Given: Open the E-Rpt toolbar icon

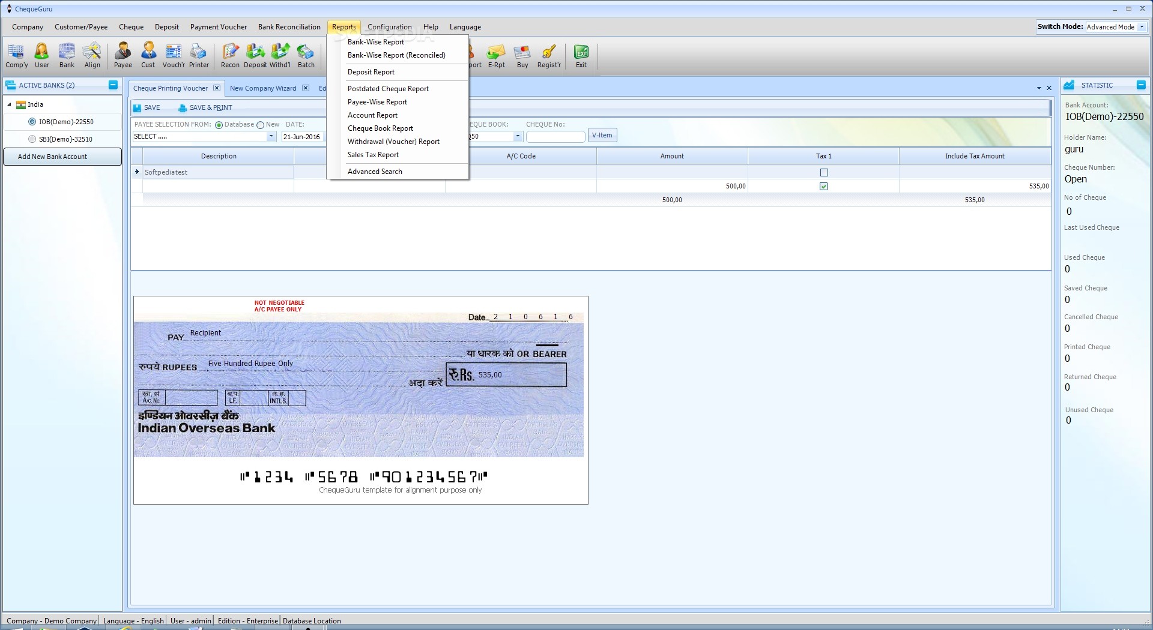Looking at the screenshot, I should pos(496,55).
